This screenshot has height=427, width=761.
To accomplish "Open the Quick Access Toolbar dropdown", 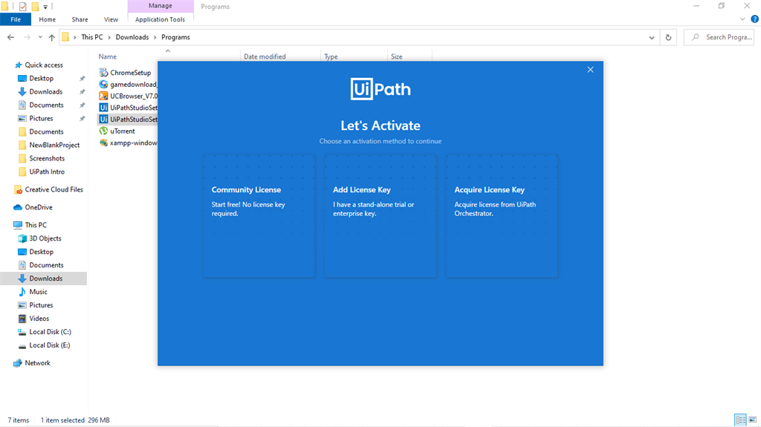I will pos(45,7).
